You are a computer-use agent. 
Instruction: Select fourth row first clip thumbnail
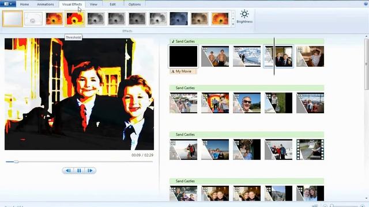pos(183,193)
